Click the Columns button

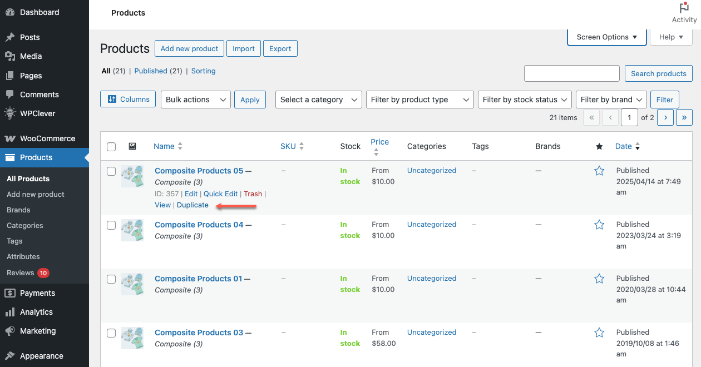(128, 99)
